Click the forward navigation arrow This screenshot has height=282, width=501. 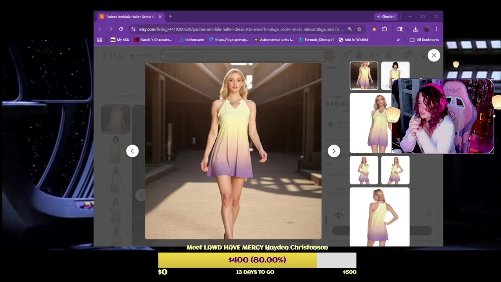point(110,29)
